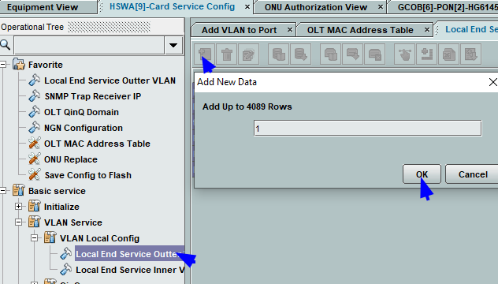
Task: Open OLT MAC Address Table in Favorite tree
Action: point(97,144)
